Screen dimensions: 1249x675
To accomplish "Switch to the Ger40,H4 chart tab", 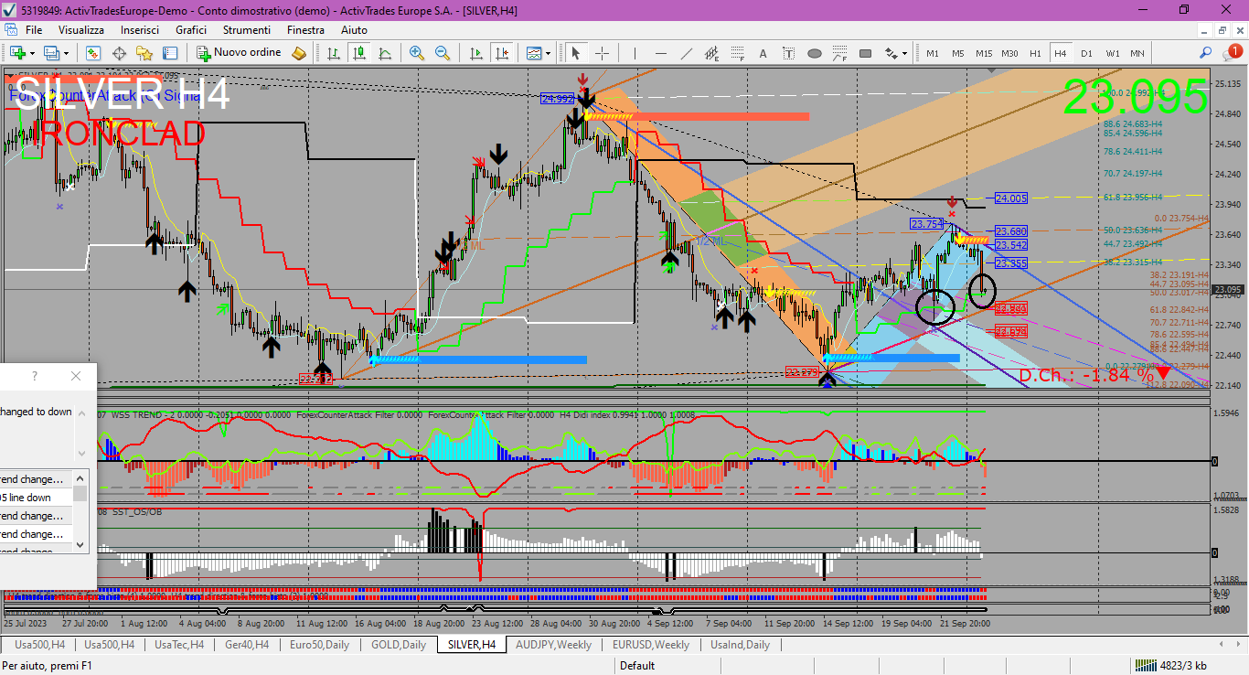I will [247, 645].
